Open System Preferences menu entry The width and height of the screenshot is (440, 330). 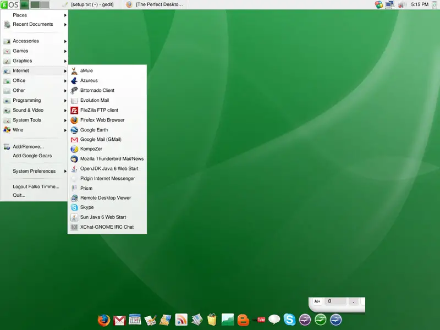pos(35,171)
